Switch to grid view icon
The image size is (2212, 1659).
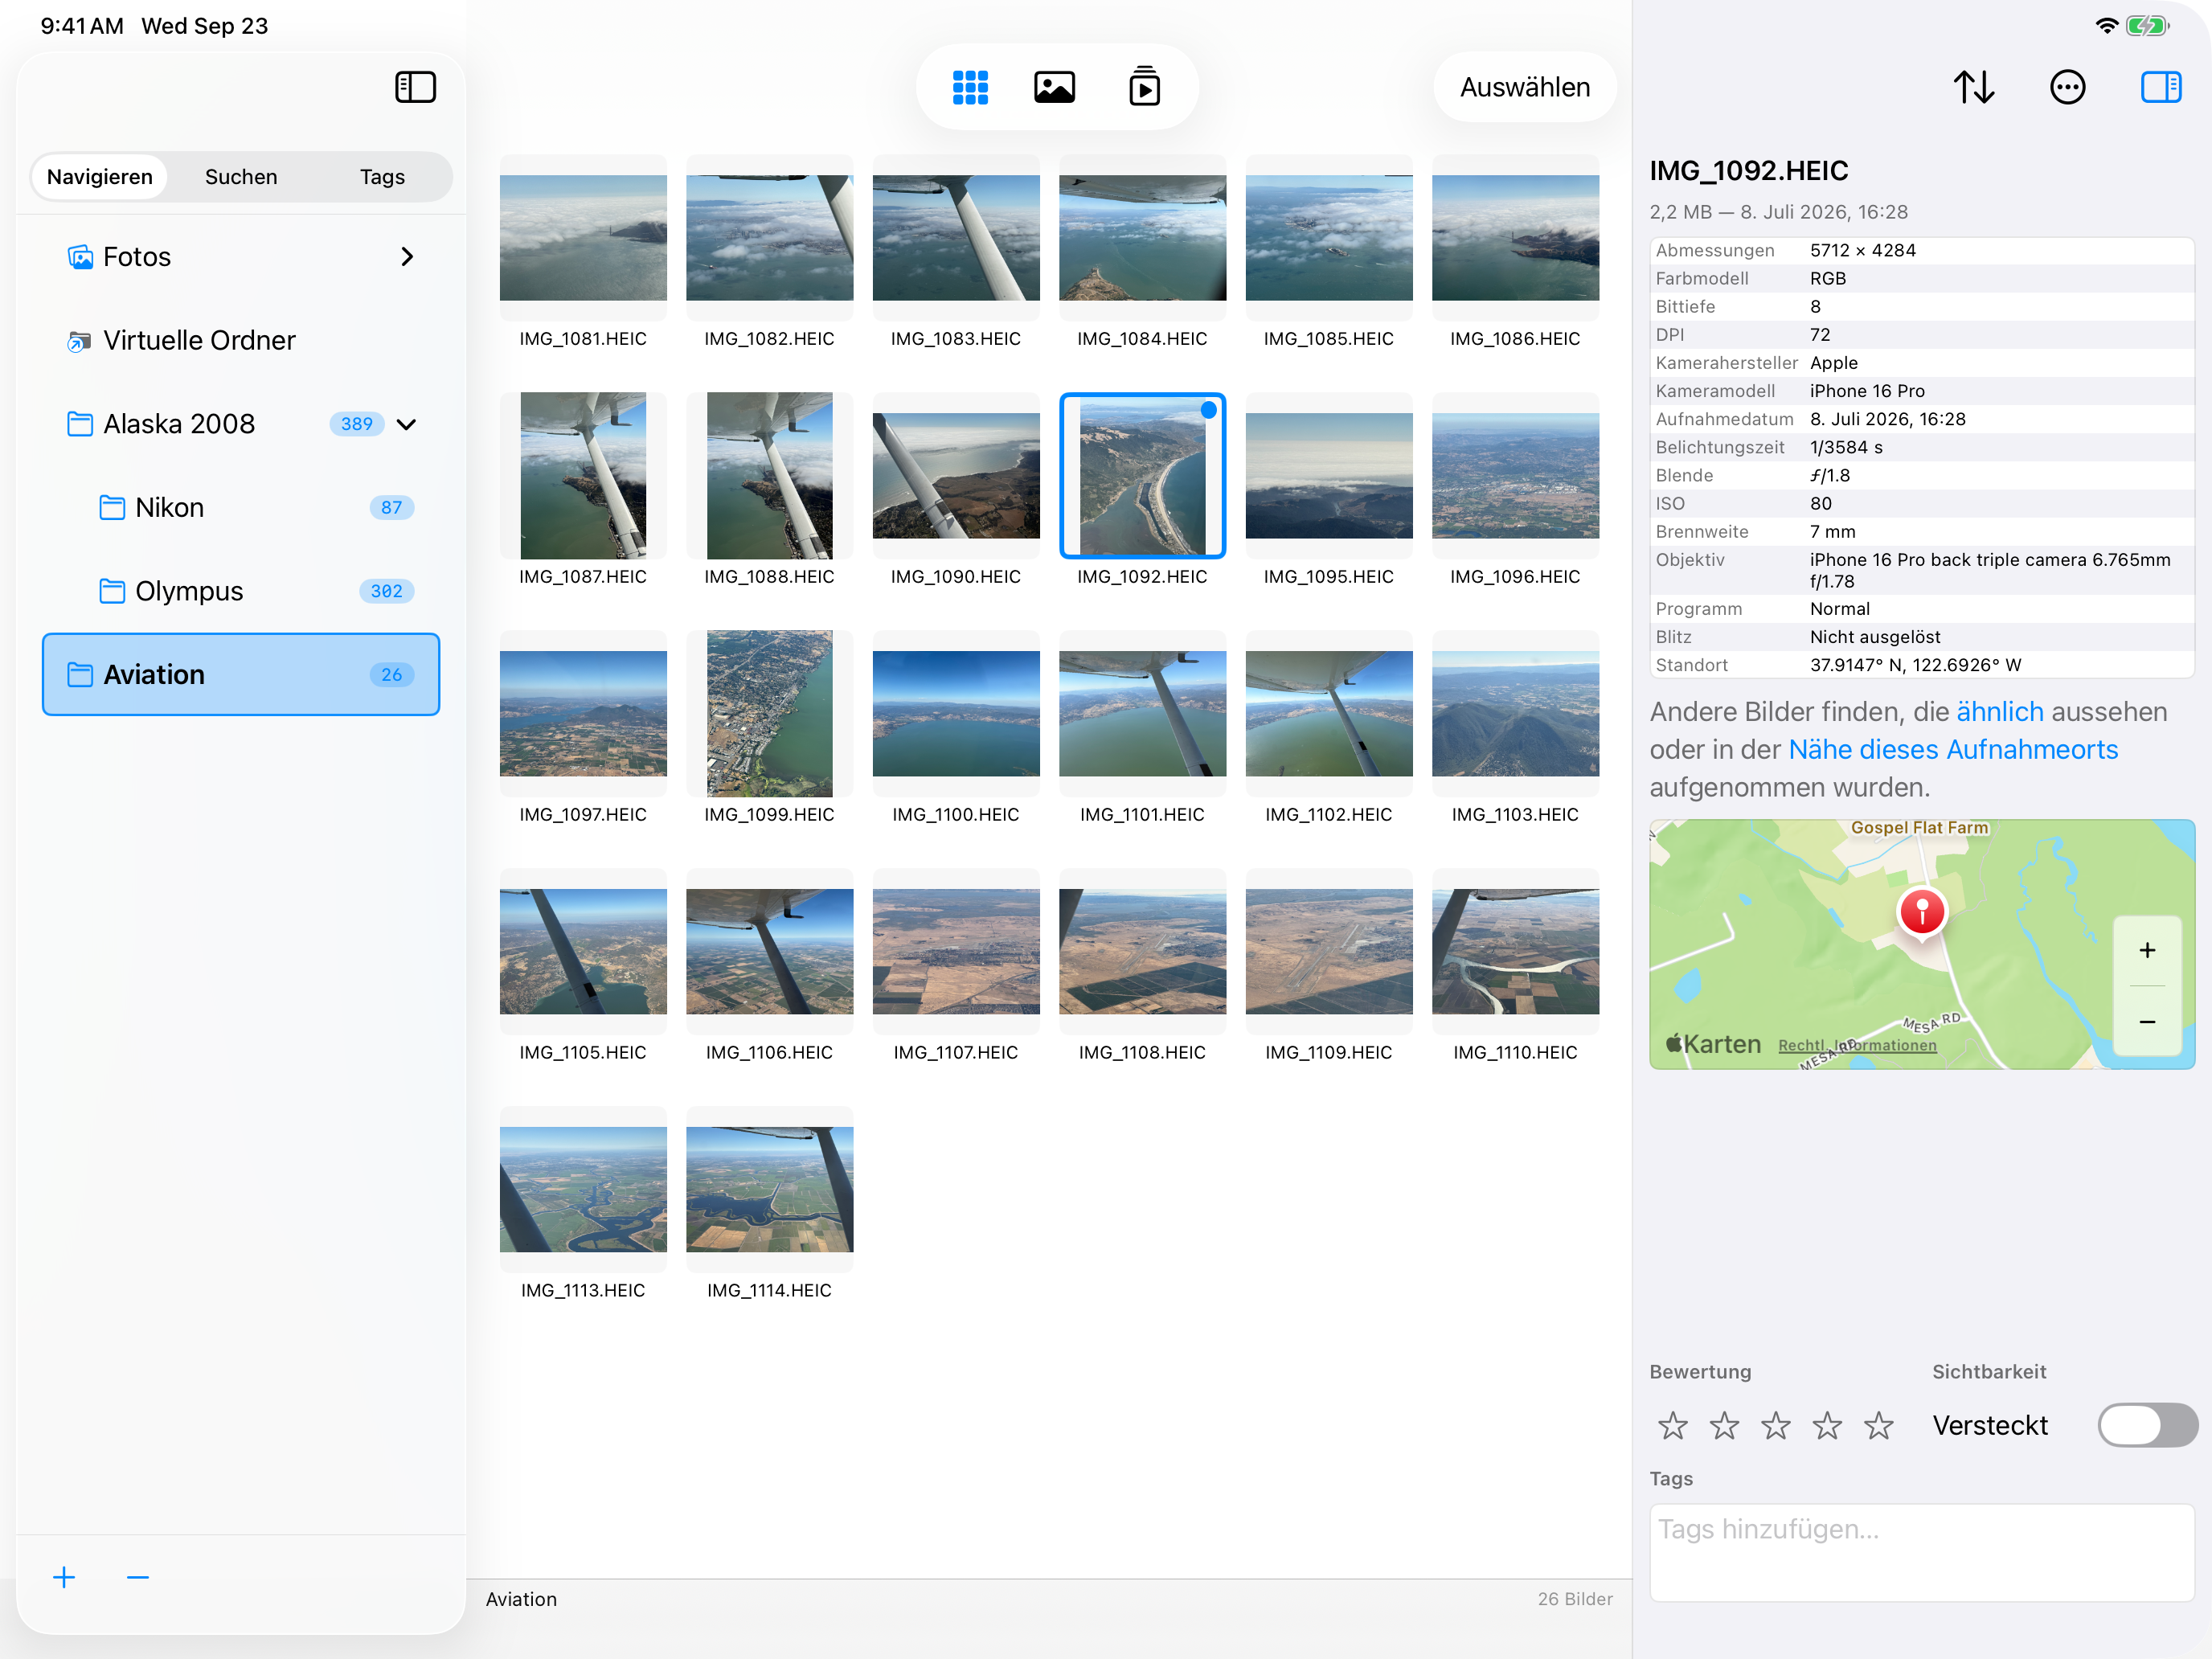point(969,87)
